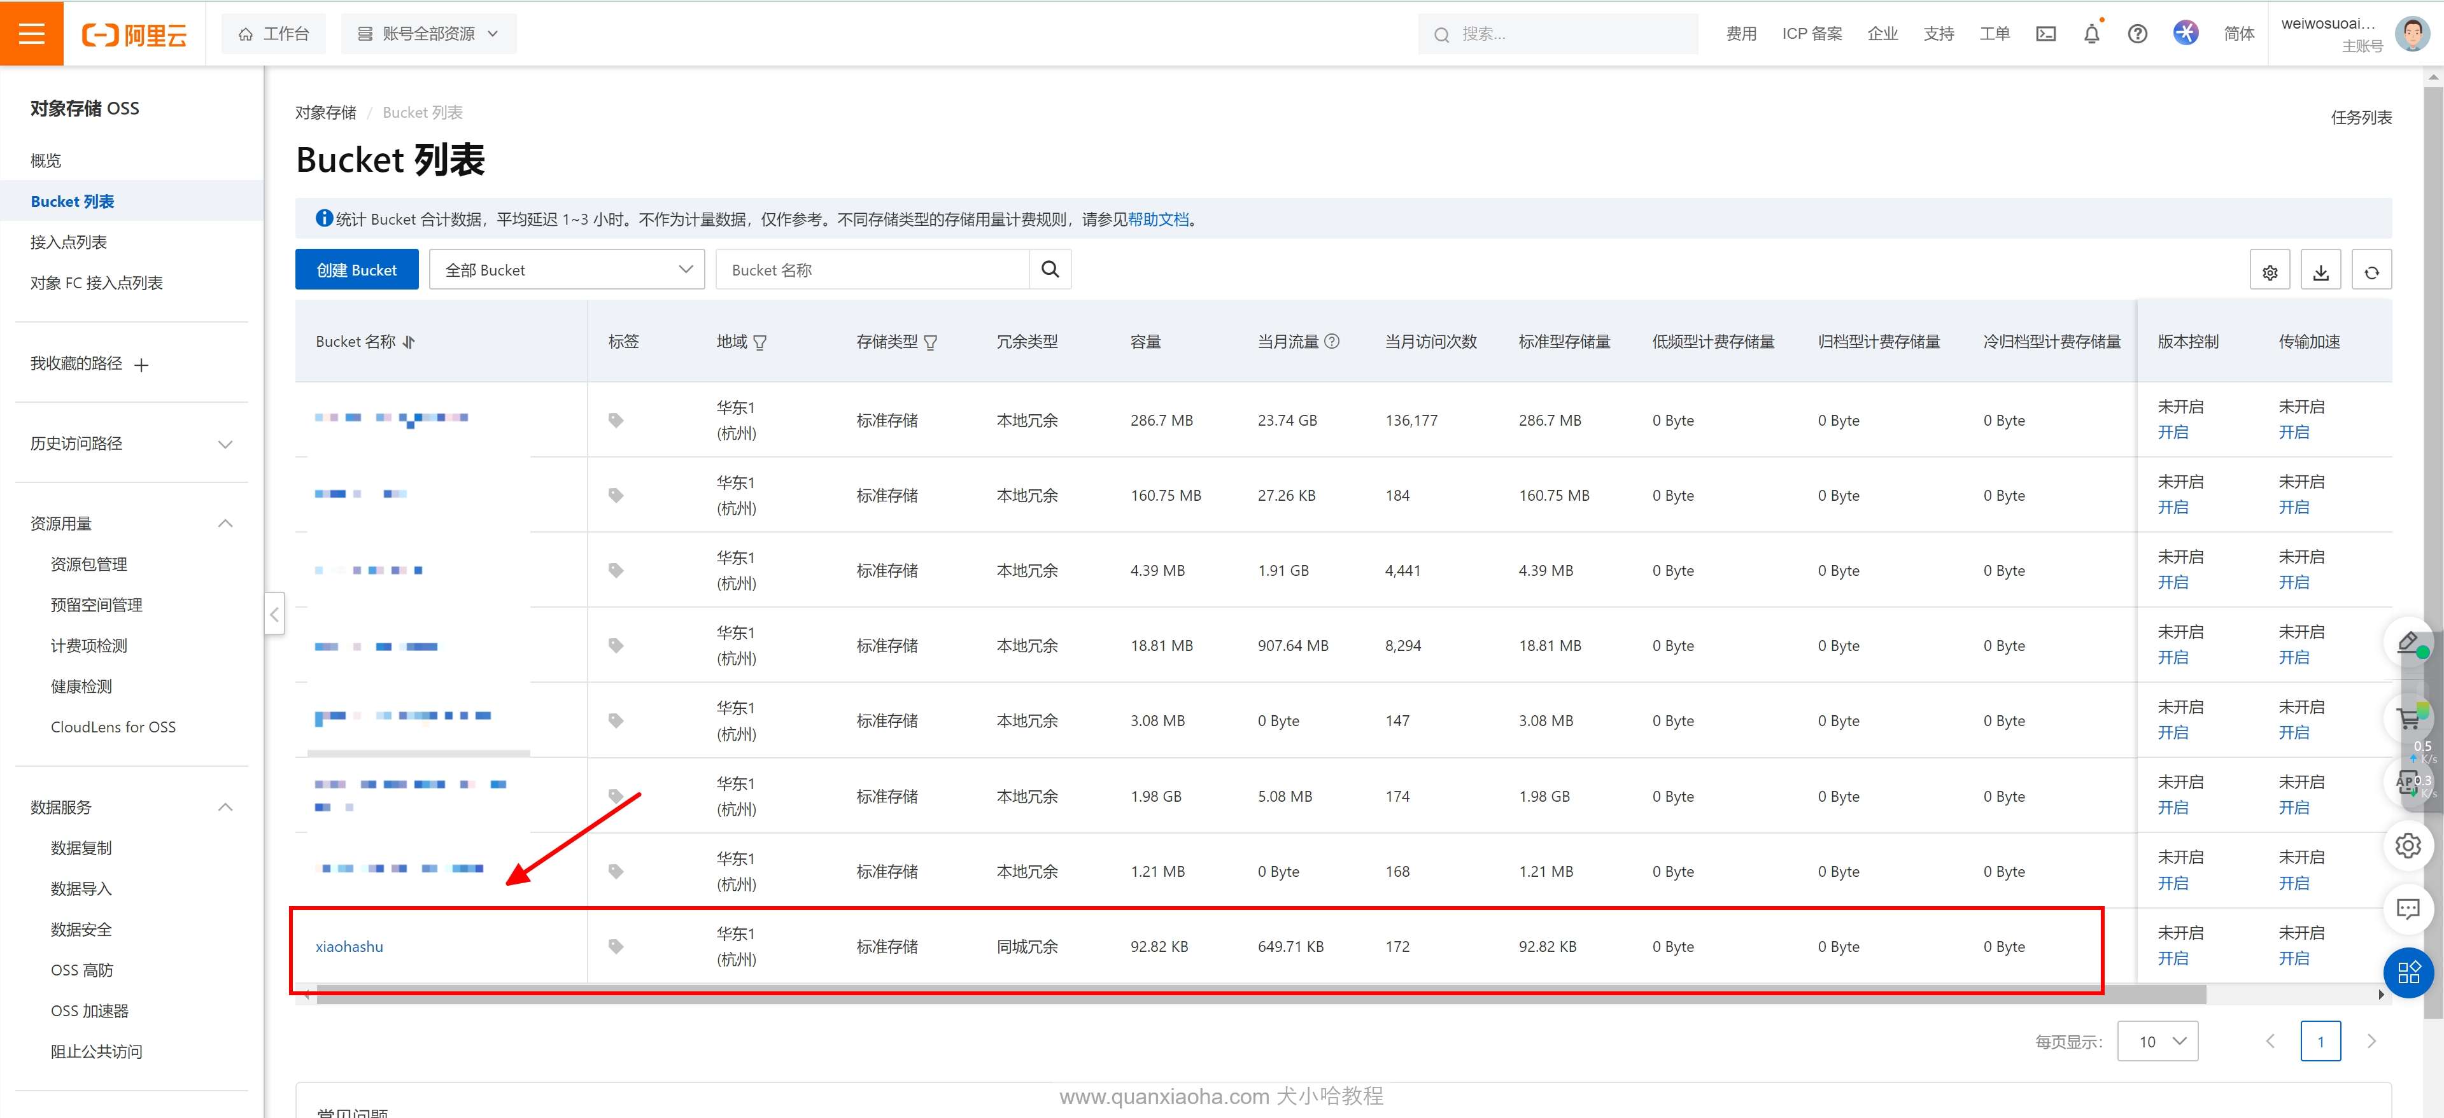The width and height of the screenshot is (2444, 1118).
Task: Open the xiaohashu bucket link
Action: [x=349, y=946]
